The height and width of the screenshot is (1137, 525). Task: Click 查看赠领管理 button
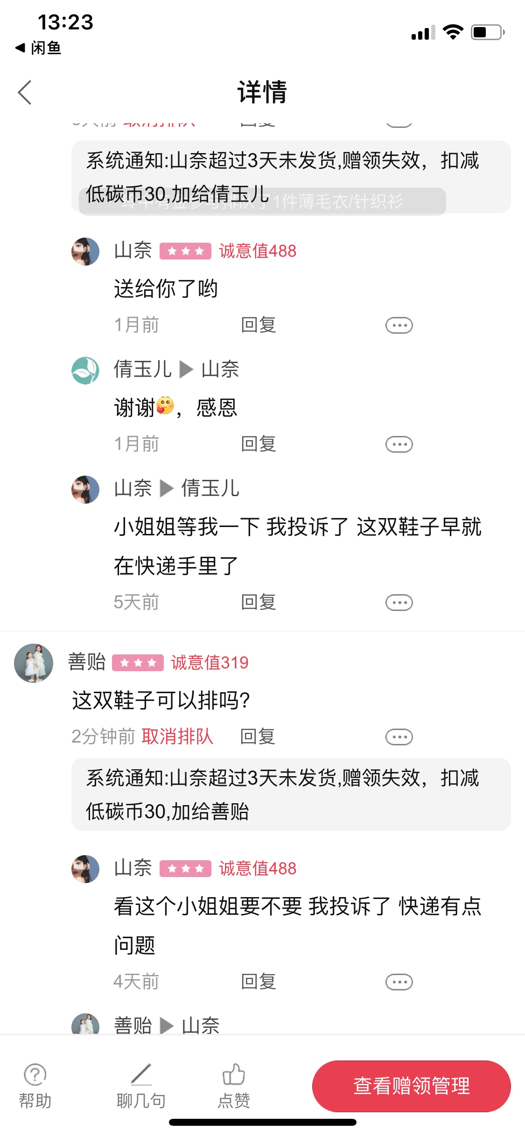tap(411, 1086)
